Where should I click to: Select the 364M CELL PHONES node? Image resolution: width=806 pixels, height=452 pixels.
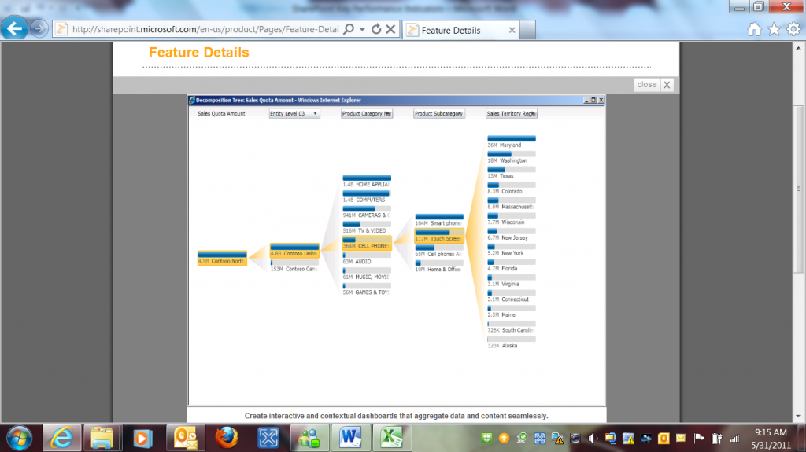(367, 243)
